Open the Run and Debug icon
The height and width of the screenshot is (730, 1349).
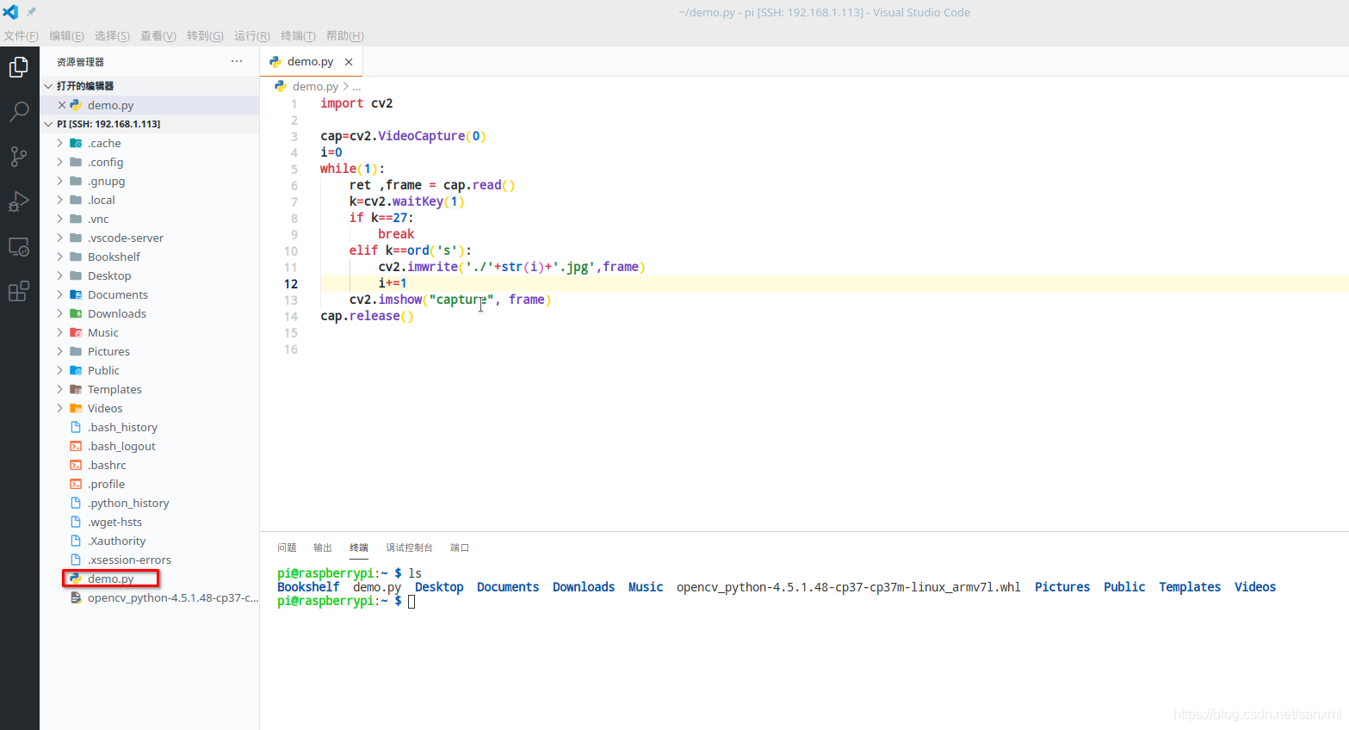19,201
